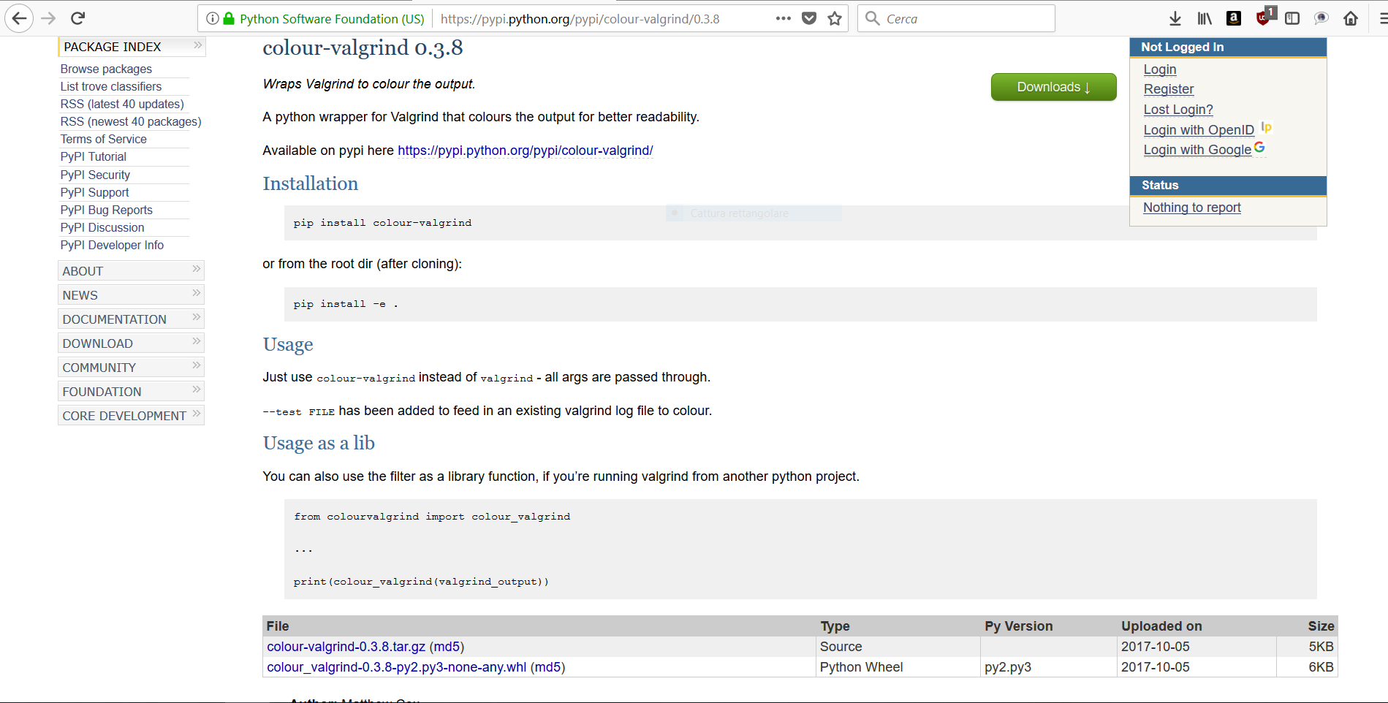Follow the pypi colour-valgrind URL link
1388x703 pixels.
525,151
